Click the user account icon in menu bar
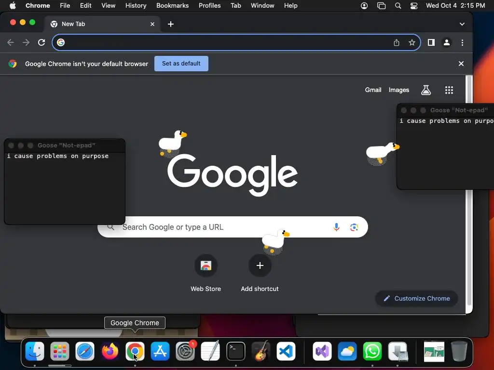Viewport: 494px width, 370px height. [x=364, y=6]
